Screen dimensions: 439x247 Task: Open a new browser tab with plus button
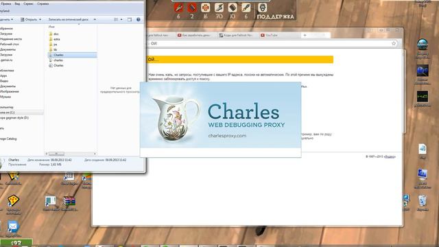pyautogui.click(x=305, y=35)
